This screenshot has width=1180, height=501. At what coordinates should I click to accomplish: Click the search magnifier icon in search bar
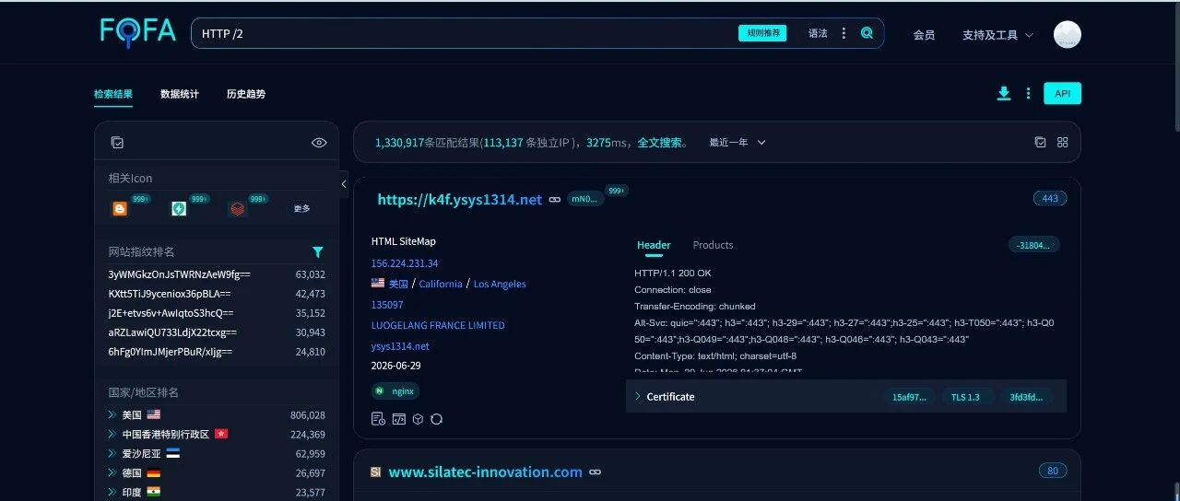(867, 33)
